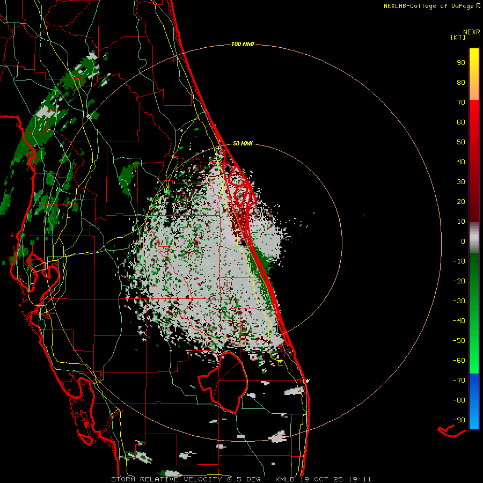Click the "50 NMI" range ring label
483x483 pixels.
pos(243,143)
